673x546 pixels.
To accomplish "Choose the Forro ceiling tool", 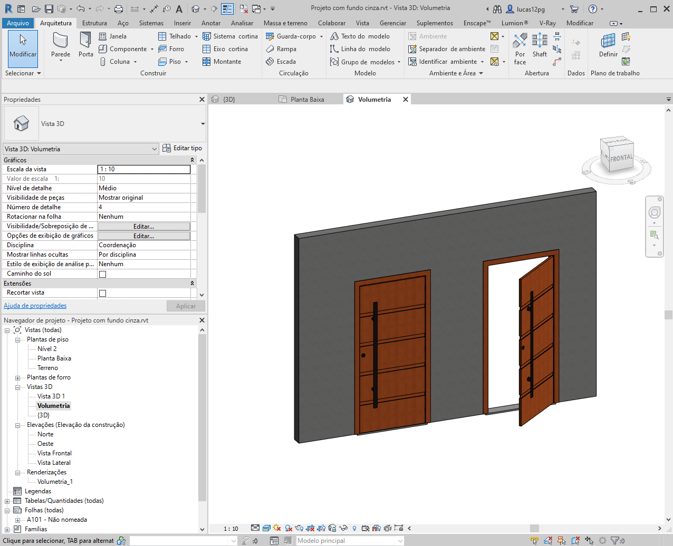I will pos(171,49).
